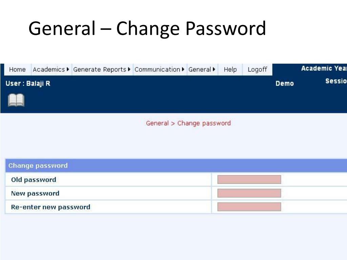Viewport: 347px width, 260px height.
Task: Open the Home menu item
Action: 18,70
